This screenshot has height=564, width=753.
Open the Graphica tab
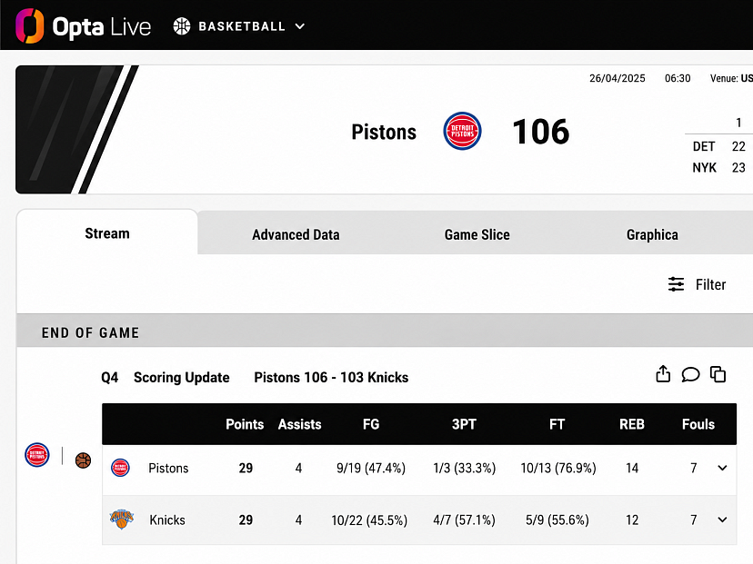[x=652, y=234]
